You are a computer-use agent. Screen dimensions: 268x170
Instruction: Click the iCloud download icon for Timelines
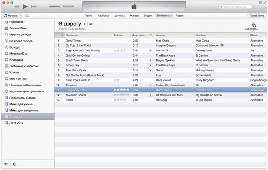coord(150,85)
